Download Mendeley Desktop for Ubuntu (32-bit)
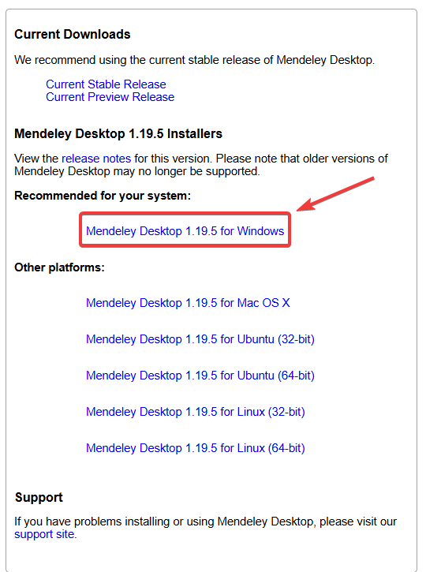The width and height of the screenshot is (426, 572). 200,339
